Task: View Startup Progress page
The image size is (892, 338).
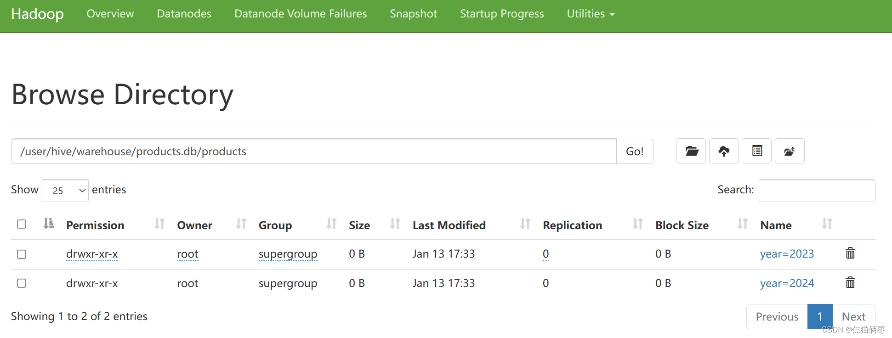Action: pos(502,14)
